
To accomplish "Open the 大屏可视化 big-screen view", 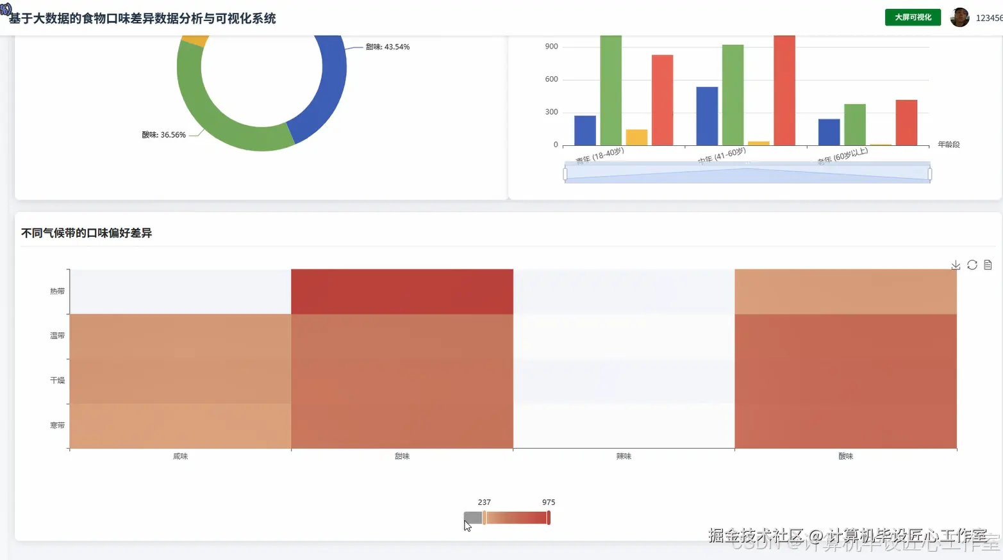I will [913, 17].
